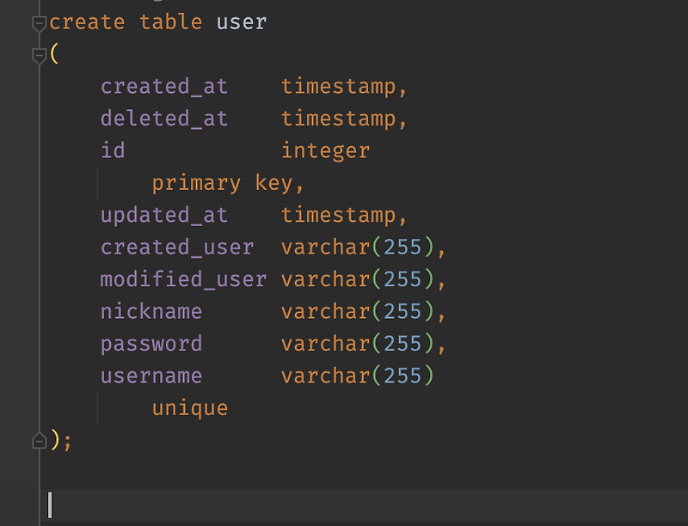Select the updated_at column identifier
688x526 pixels.
coord(164,215)
